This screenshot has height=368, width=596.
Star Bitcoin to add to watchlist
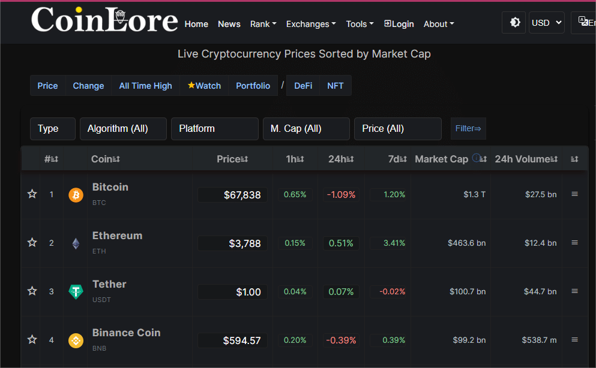(x=32, y=194)
